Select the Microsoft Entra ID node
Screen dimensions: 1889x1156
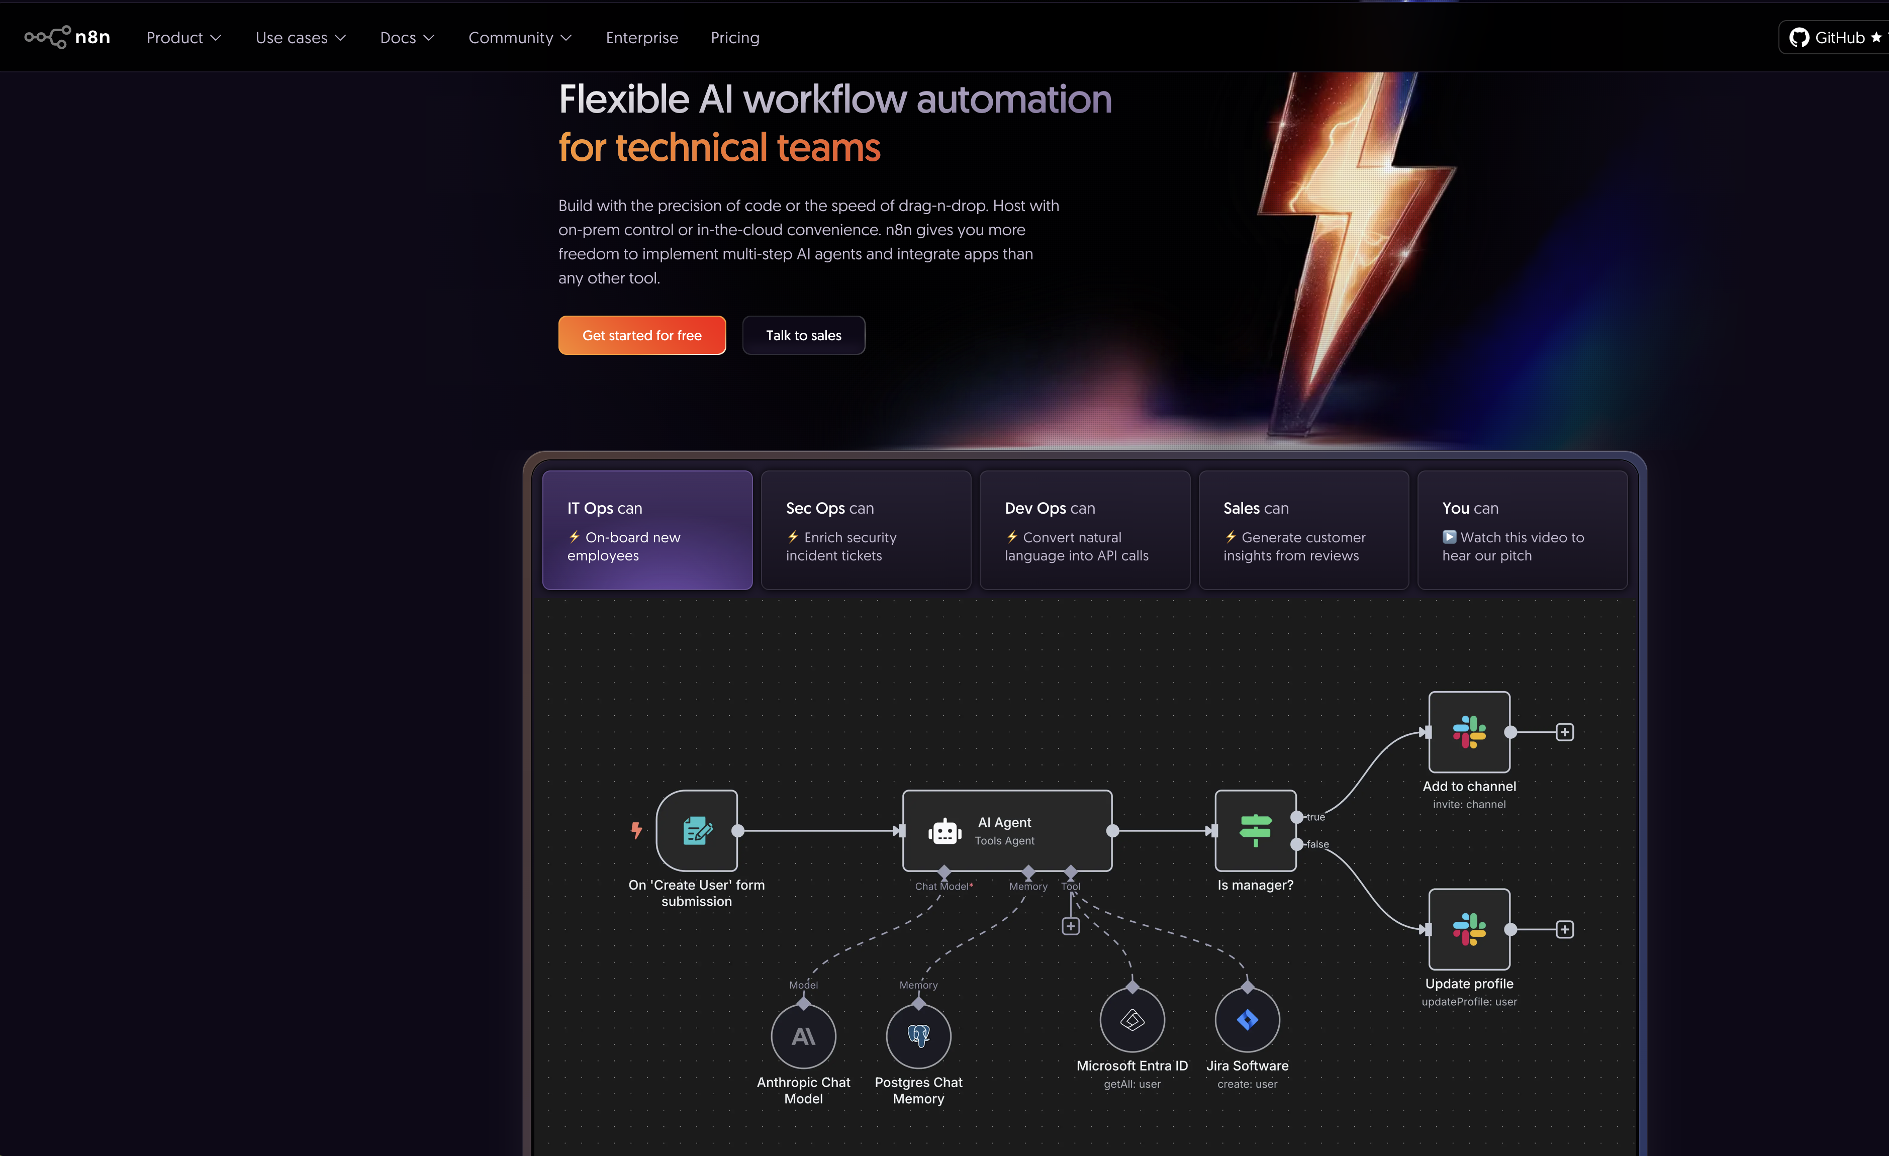point(1132,1020)
